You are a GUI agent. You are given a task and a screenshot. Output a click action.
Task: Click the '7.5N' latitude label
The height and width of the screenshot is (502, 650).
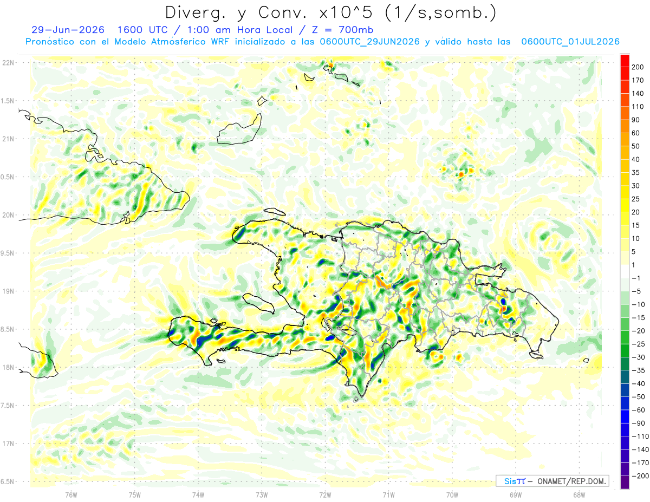[7, 406]
